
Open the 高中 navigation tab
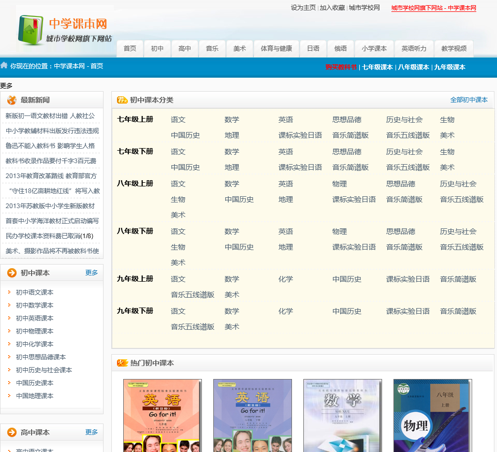coord(185,49)
